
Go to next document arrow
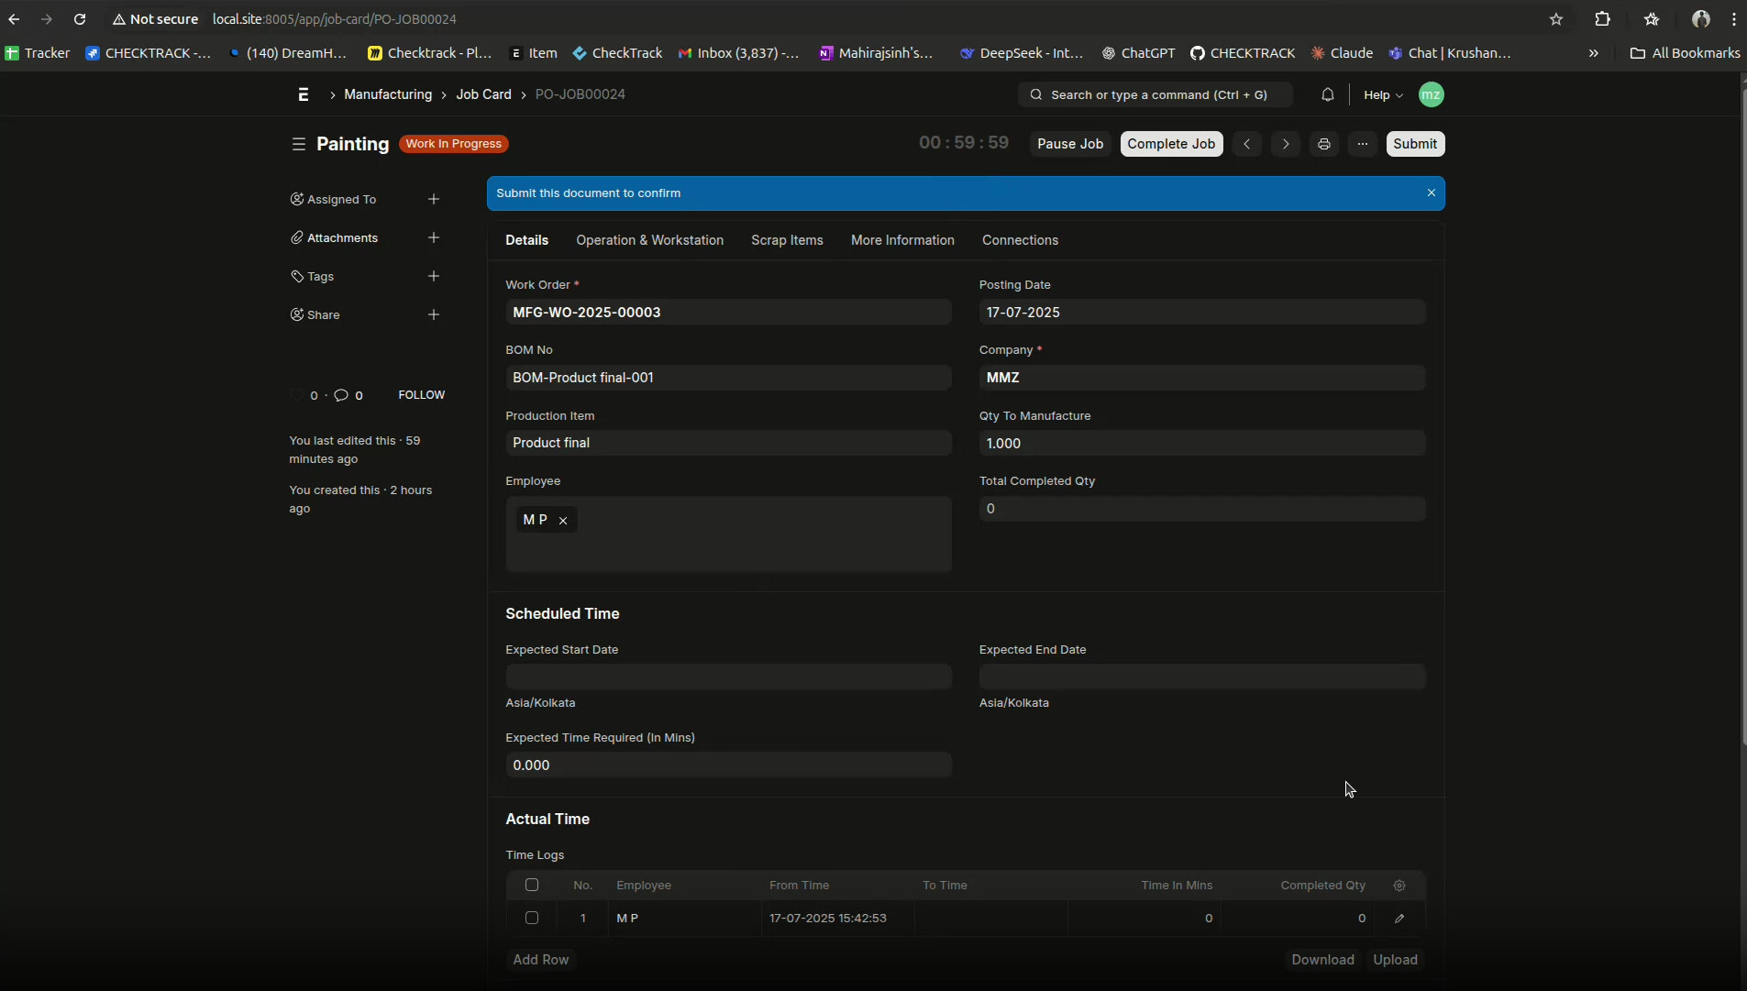click(1285, 144)
